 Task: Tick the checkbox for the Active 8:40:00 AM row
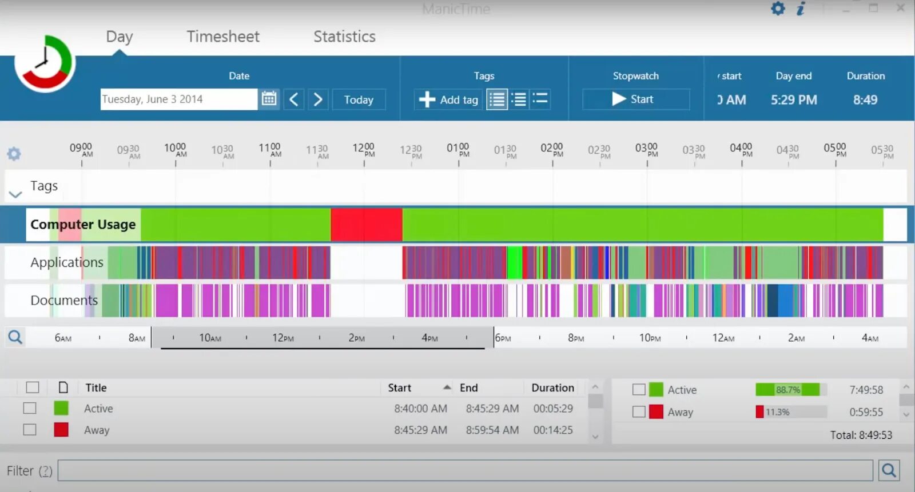[30, 408]
